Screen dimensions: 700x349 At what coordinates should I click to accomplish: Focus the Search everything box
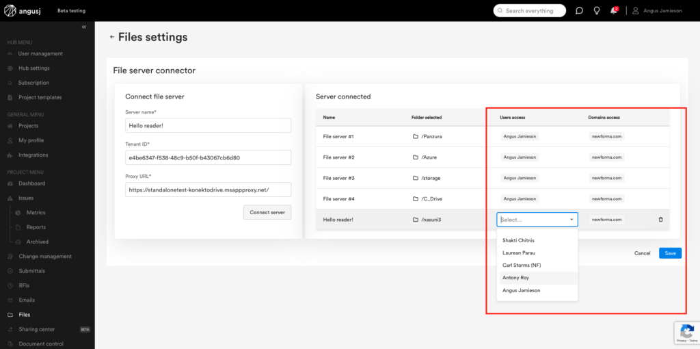(x=530, y=11)
